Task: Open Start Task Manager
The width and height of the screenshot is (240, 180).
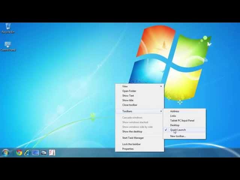Action: 139,138
